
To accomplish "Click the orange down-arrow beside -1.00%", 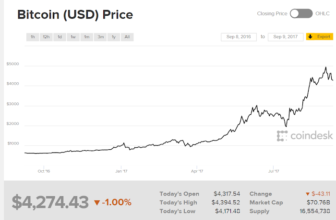I will 97,202.
